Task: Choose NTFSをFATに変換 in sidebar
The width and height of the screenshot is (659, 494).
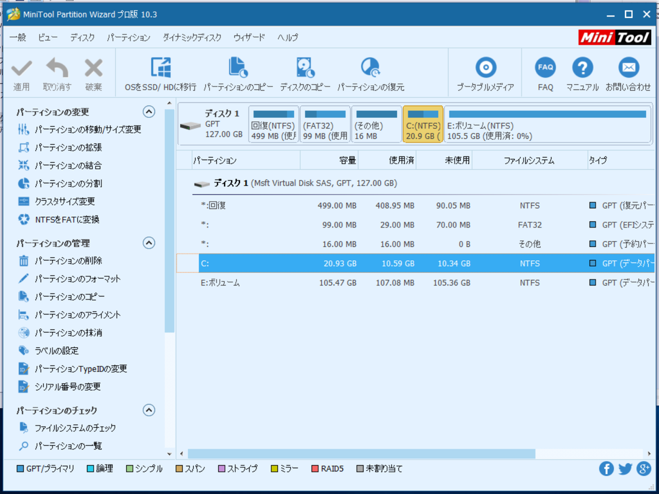Action: (x=59, y=219)
